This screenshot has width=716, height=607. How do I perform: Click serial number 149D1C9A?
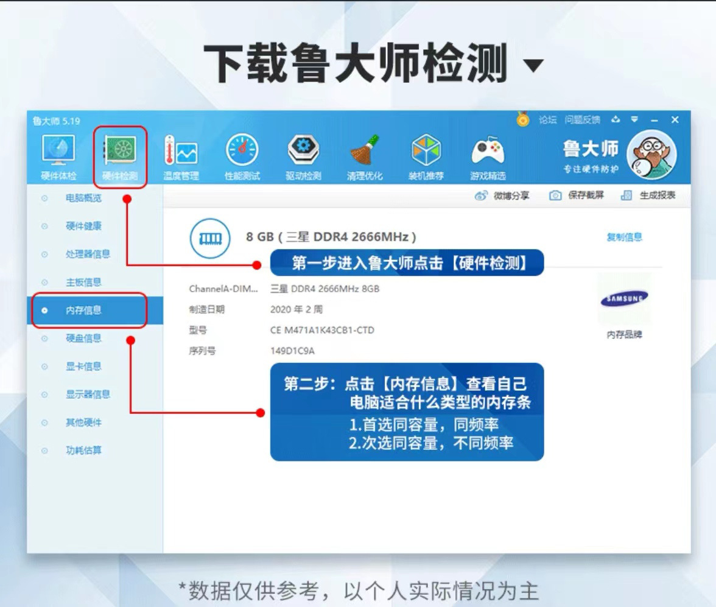[292, 351]
